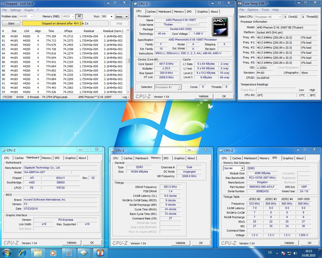The height and width of the screenshot is (258, 322).
Task: Open the Problem size dropdown in LinX
Action: pyautogui.click(x=31, y=16)
